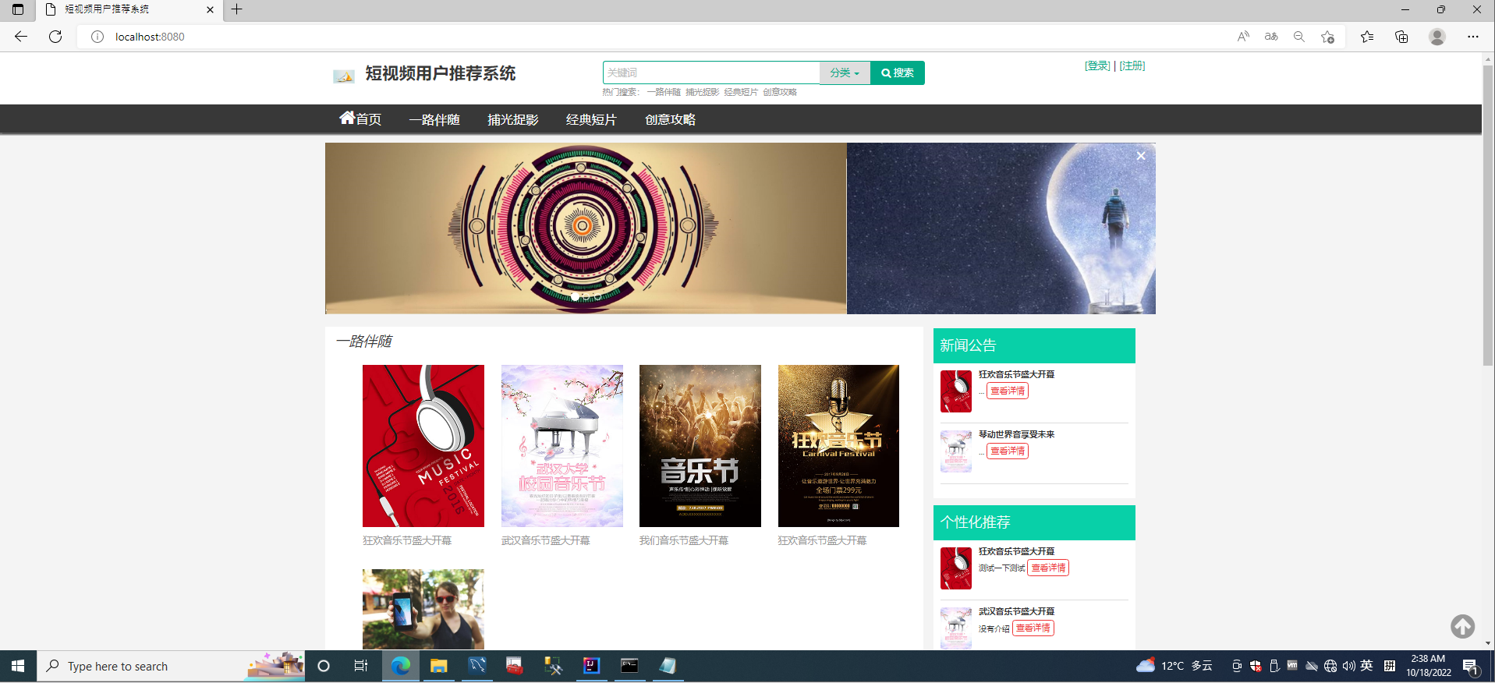The height and width of the screenshot is (683, 1495).
Task: Click the scroll-to-top arrow button
Action: pyautogui.click(x=1462, y=626)
